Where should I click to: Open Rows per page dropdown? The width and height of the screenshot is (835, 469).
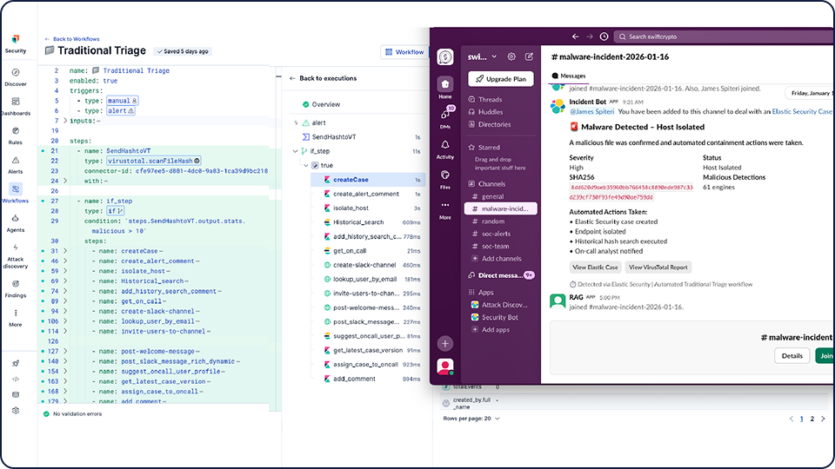pyautogui.click(x=471, y=419)
